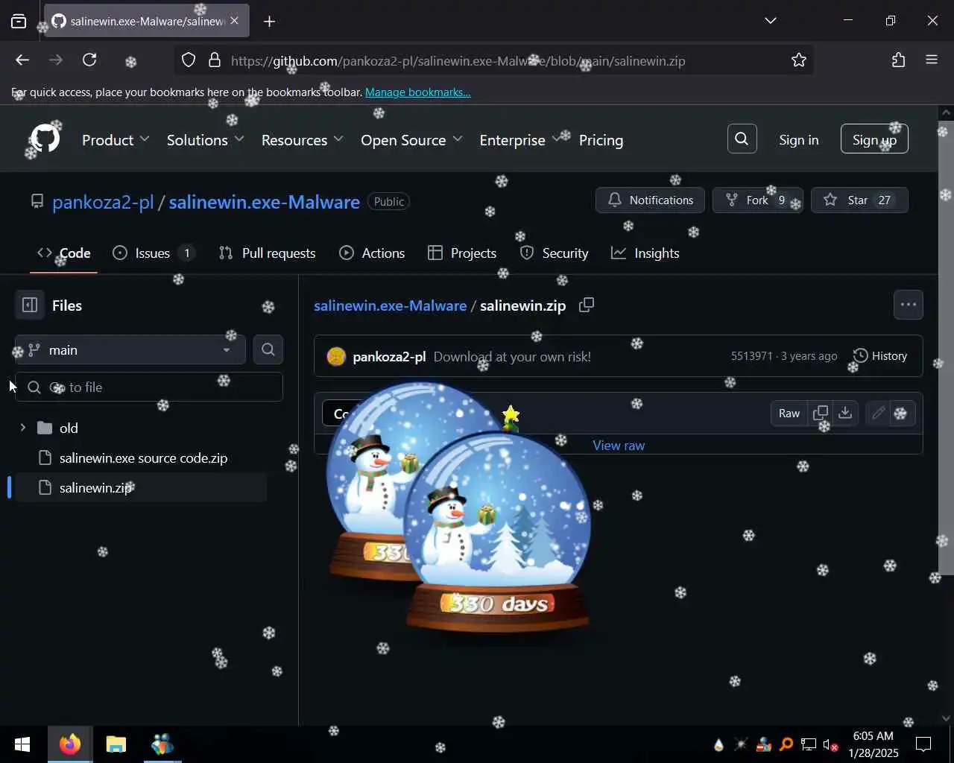954x763 pixels.
Task: Switch to Pull requests tab
Action: click(268, 253)
